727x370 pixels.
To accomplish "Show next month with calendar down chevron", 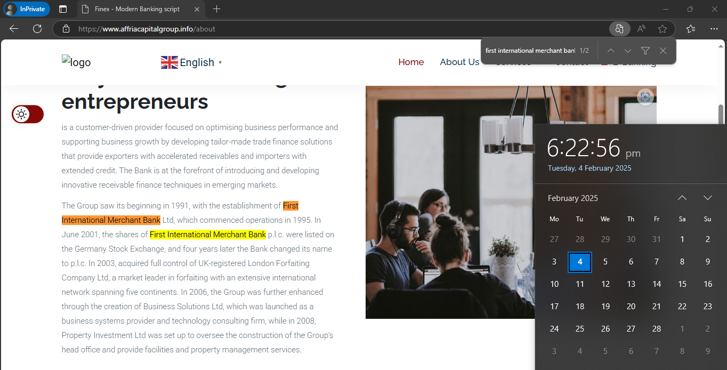I will click(x=708, y=198).
